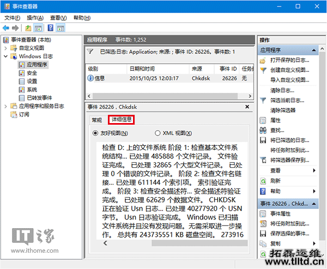The width and height of the screenshot is (327, 269).
Task: Click the 事件属性 icon
Action: [263, 214]
